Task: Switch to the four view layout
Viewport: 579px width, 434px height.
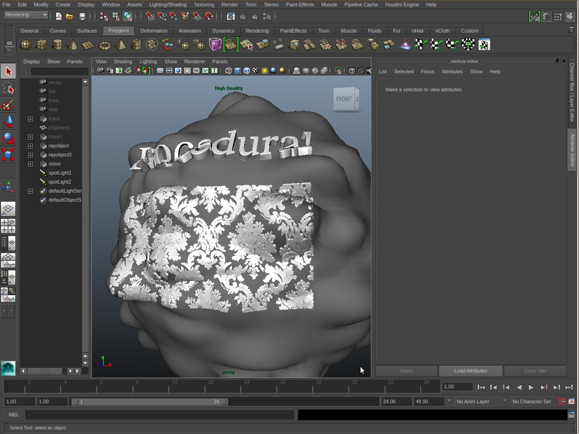Action: pos(8,226)
